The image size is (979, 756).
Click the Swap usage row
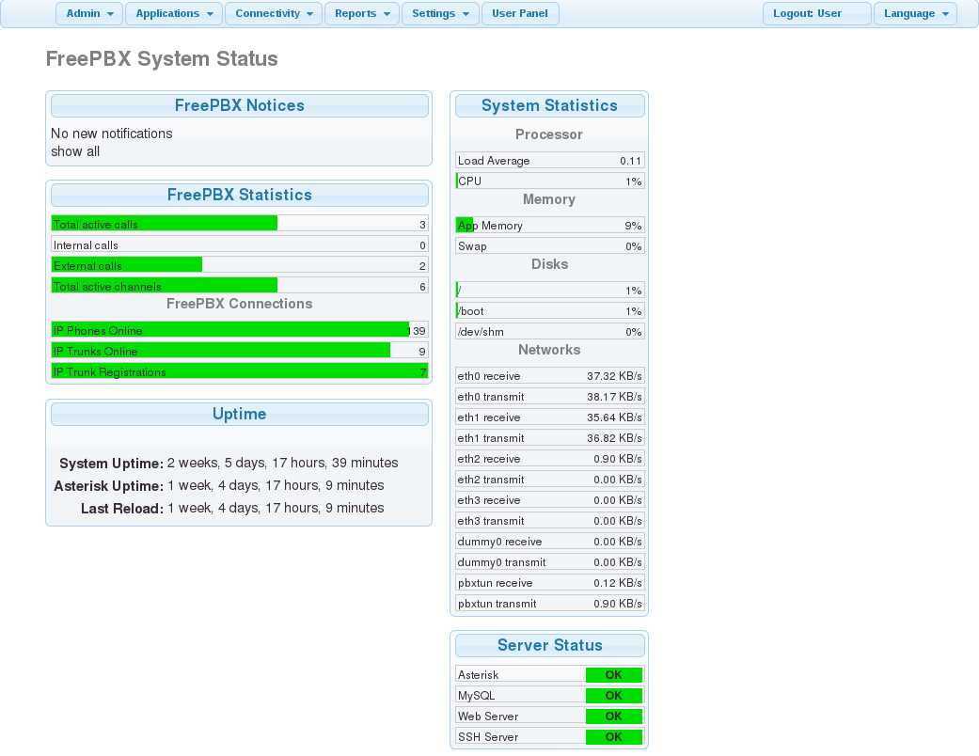(x=549, y=246)
